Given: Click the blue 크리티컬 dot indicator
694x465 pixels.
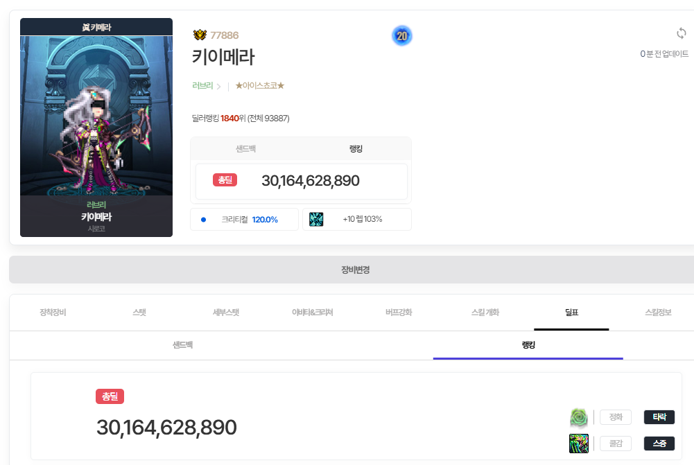Looking at the screenshot, I should pyautogui.click(x=204, y=220).
